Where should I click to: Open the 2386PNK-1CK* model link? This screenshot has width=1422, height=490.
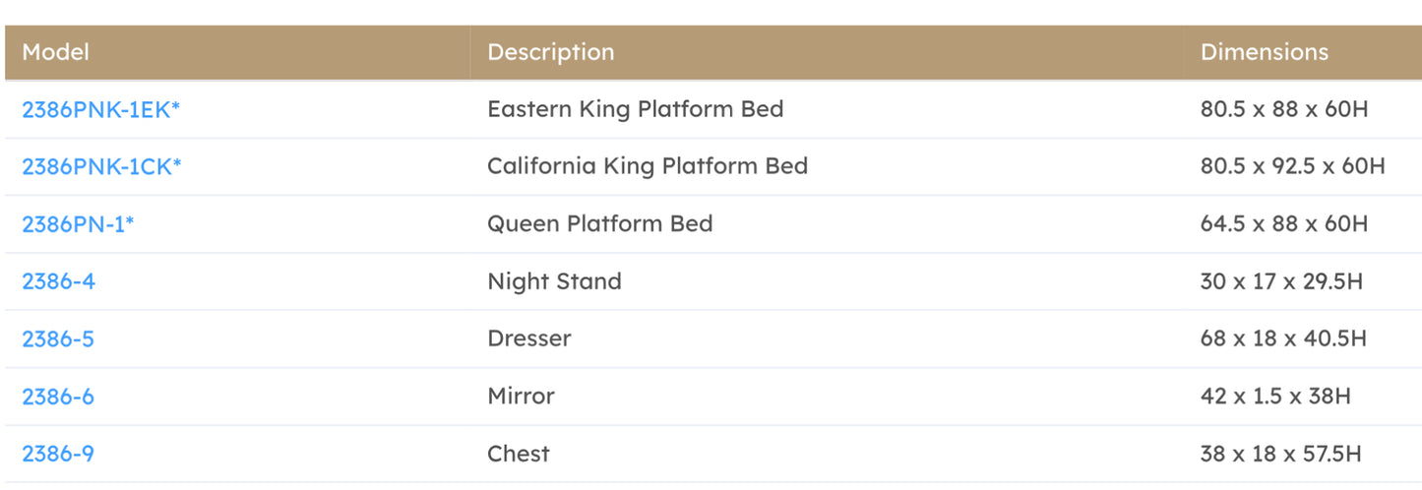(101, 166)
